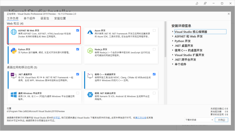Open the 许可证 license link
The height and width of the screenshot is (131, 235).
[x=56, y=118]
